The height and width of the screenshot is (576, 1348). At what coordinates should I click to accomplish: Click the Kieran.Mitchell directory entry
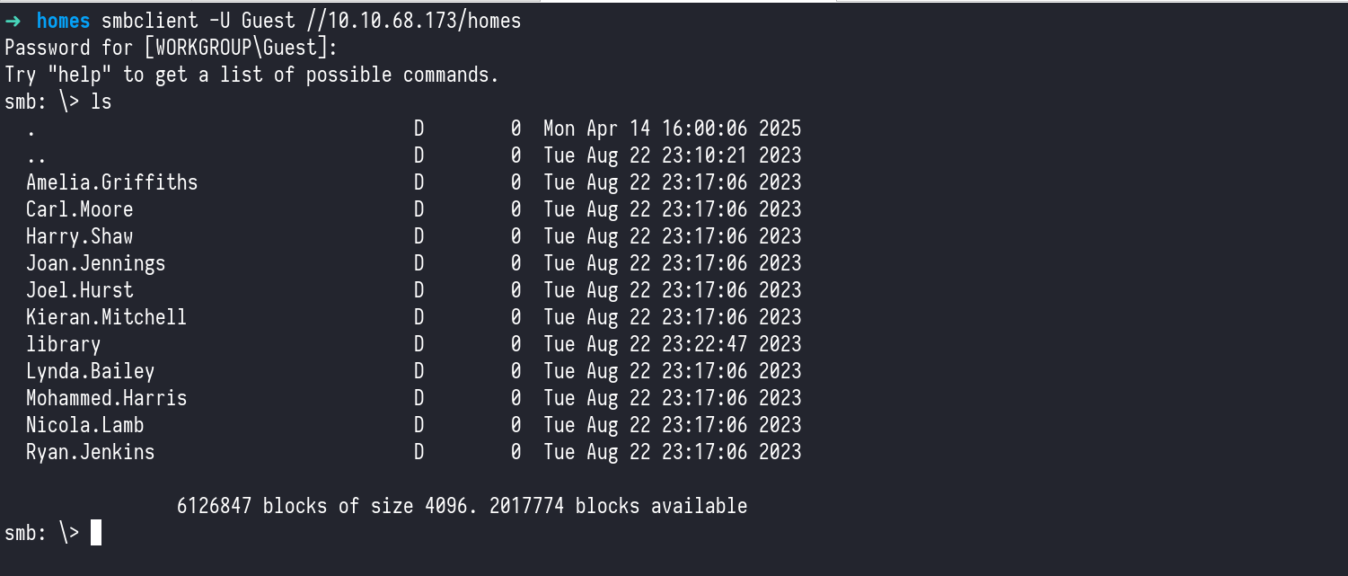[106, 317]
